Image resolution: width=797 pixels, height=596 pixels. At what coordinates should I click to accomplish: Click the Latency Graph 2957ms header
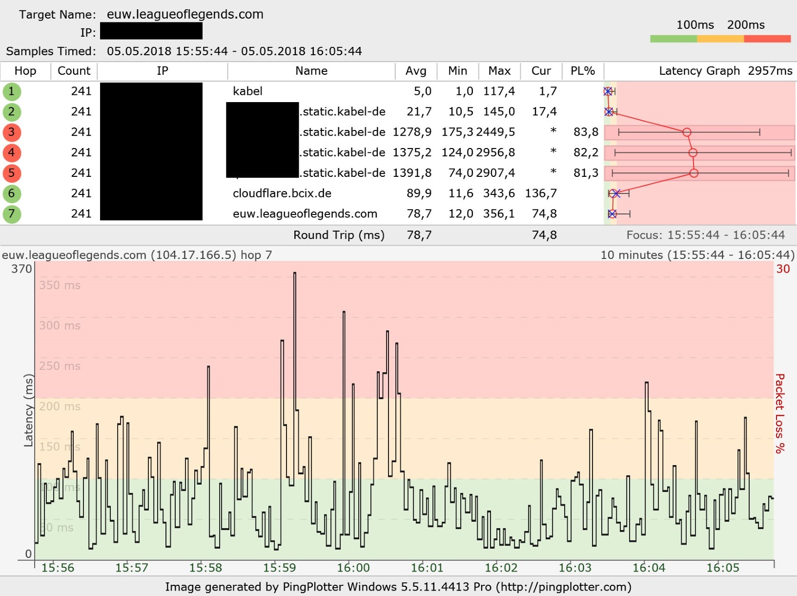click(x=726, y=71)
